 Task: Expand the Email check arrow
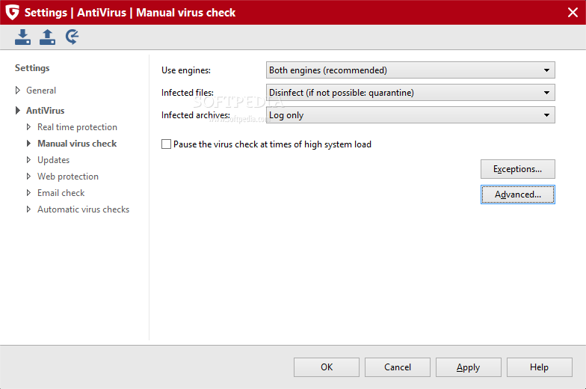[28, 193]
